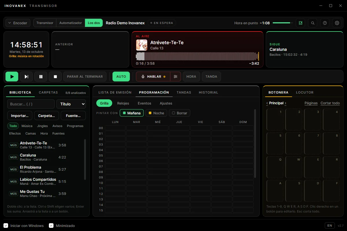The width and height of the screenshot is (347, 231).
Task: Focus the Buscar search field
Action: pyautogui.click(x=31, y=104)
